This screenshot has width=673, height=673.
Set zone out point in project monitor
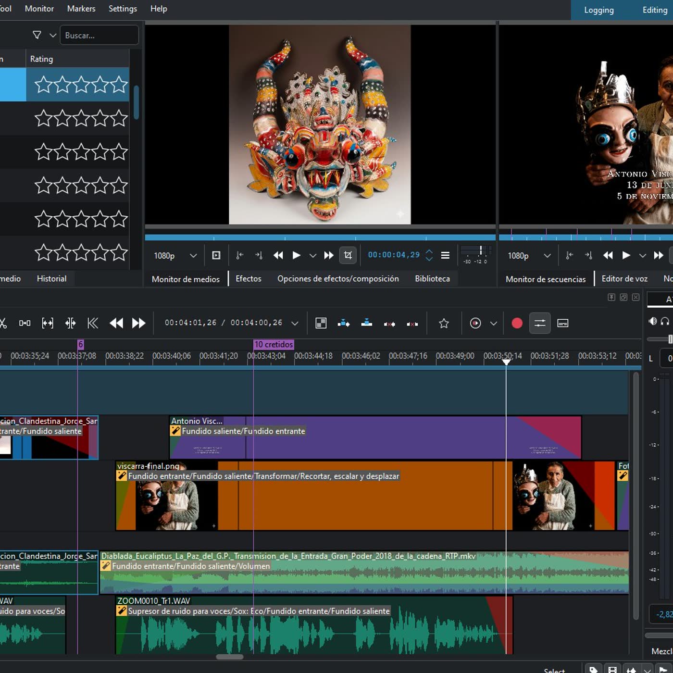coord(588,255)
